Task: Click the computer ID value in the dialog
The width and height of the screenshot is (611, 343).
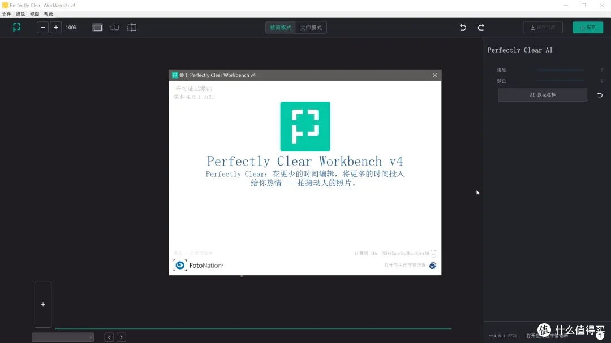Action: (x=405, y=254)
